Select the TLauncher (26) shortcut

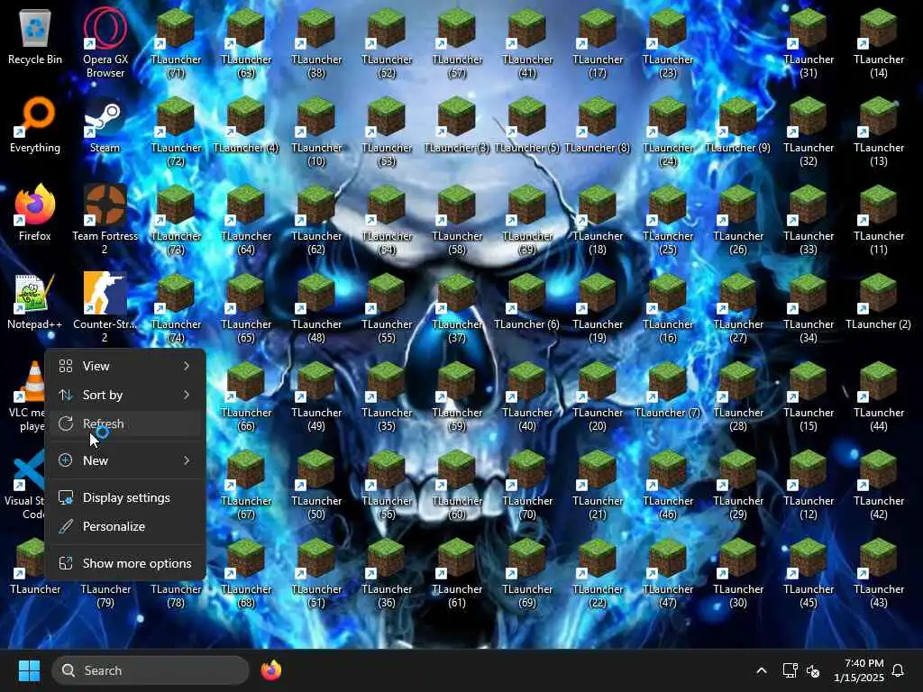coord(737,220)
